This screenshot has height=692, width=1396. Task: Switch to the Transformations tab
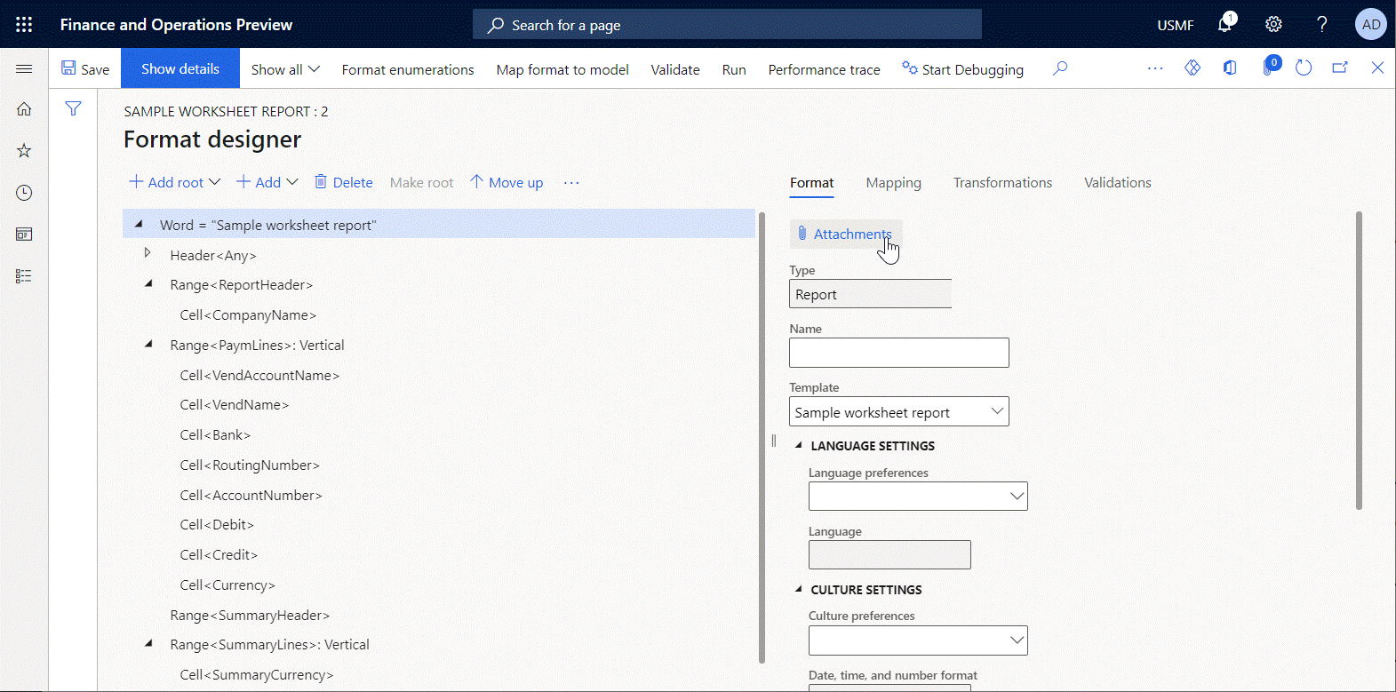[1002, 183]
